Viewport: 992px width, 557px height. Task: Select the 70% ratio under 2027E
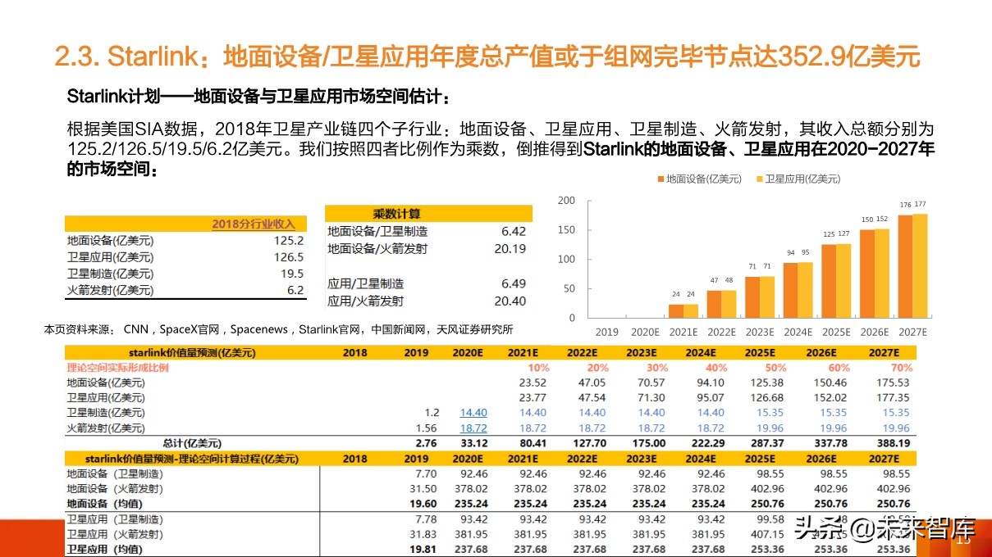(900, 368)
